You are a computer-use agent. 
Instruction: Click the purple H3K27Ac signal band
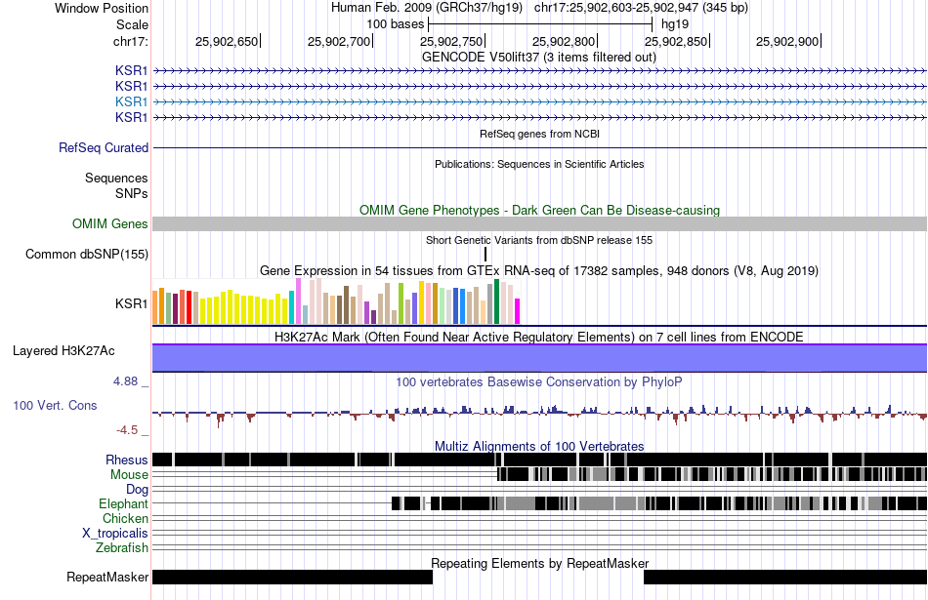[540, 358]
